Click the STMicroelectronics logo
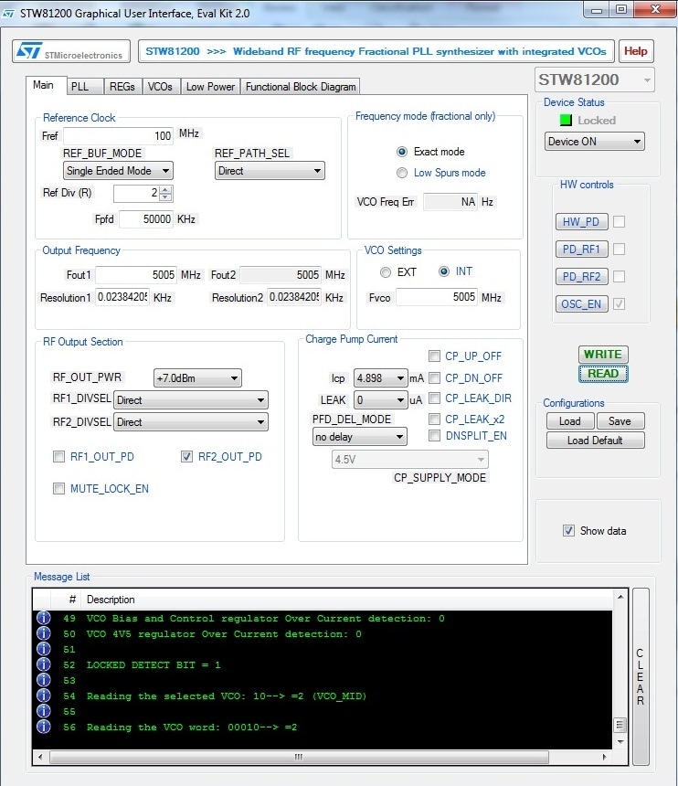Screen dimensions: 678x786 [70, 51]
